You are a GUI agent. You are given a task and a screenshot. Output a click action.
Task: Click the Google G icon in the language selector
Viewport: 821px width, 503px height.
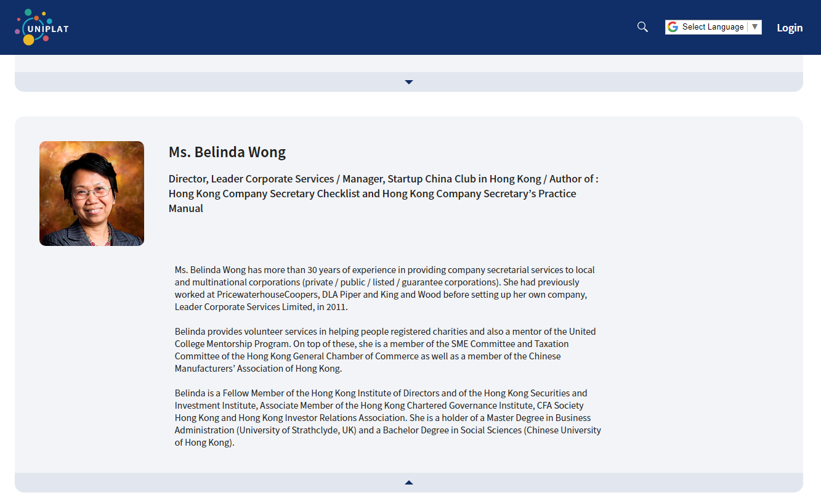673,27
